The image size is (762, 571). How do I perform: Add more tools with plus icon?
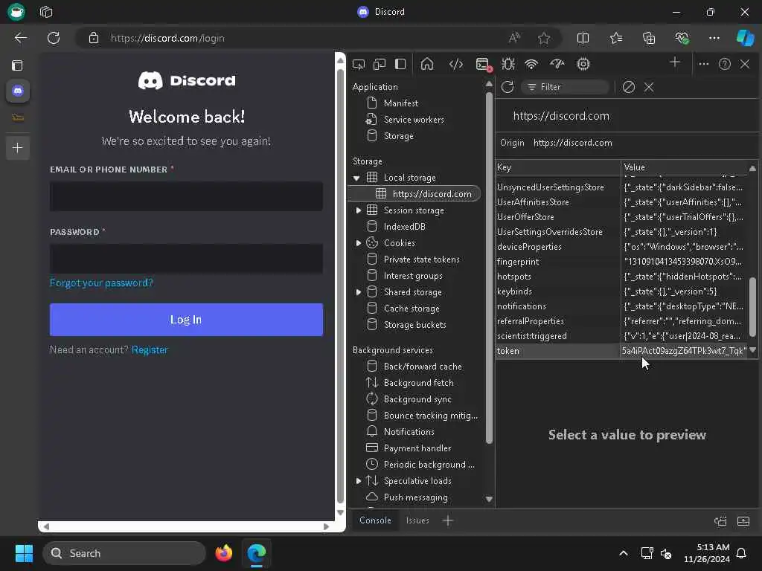[675, 62]
